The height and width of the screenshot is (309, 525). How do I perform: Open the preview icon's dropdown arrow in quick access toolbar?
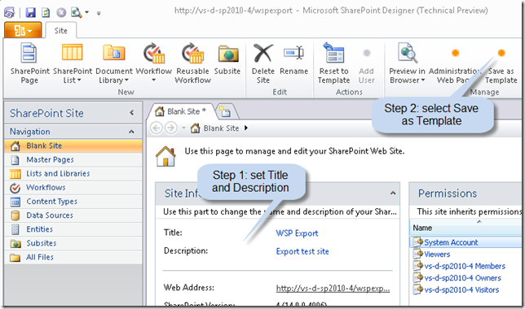click(x=86, y=13)
